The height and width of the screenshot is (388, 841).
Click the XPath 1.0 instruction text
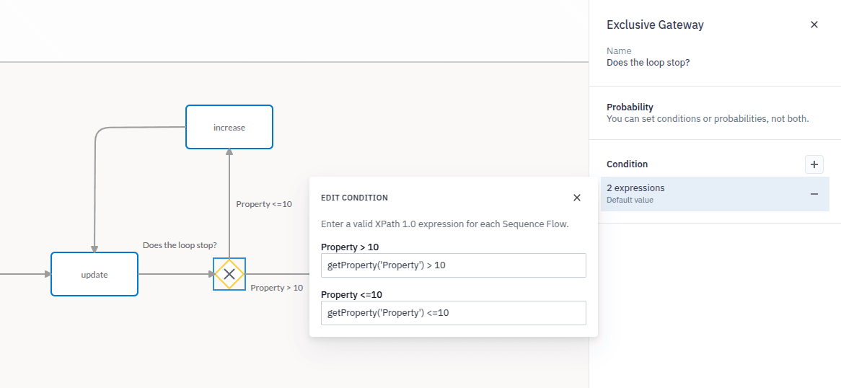coord(444,224)
